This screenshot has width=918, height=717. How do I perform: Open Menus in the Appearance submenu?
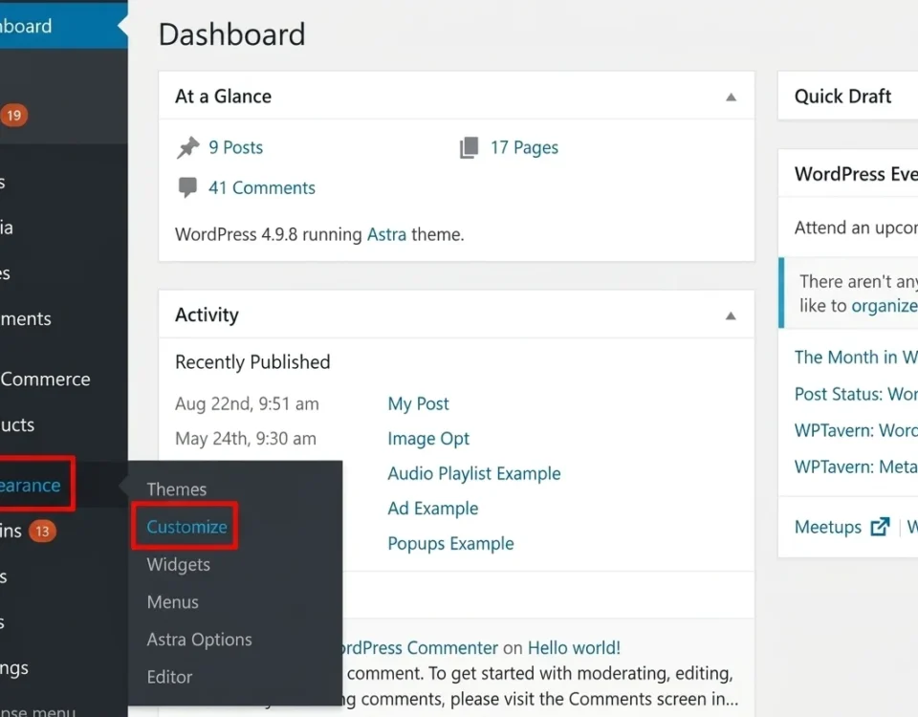tap(173, 601)
